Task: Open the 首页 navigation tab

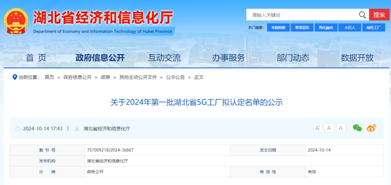Action: click(36, 58)
